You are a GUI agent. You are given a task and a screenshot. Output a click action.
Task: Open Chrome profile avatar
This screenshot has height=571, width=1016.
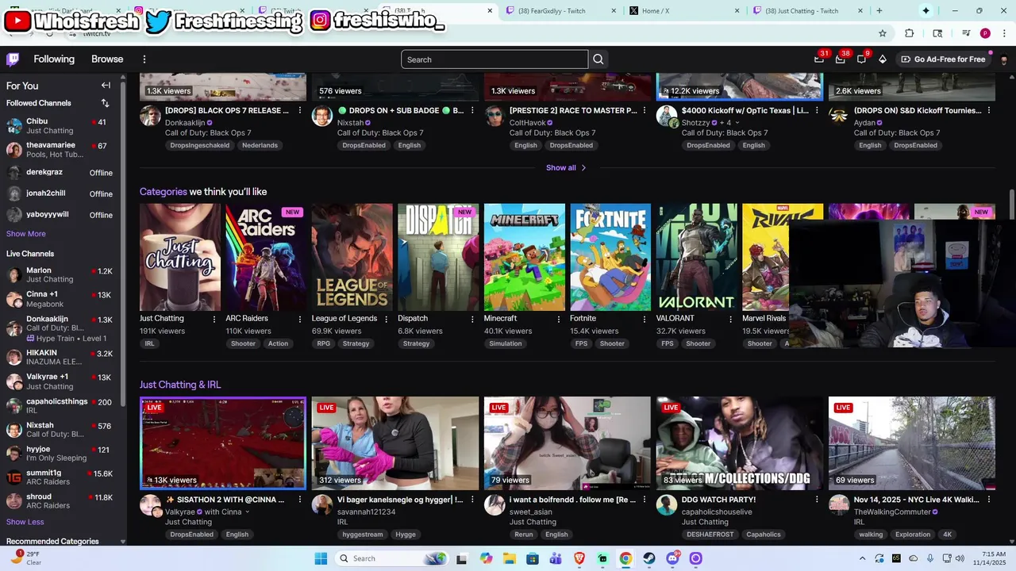point(985,33)
